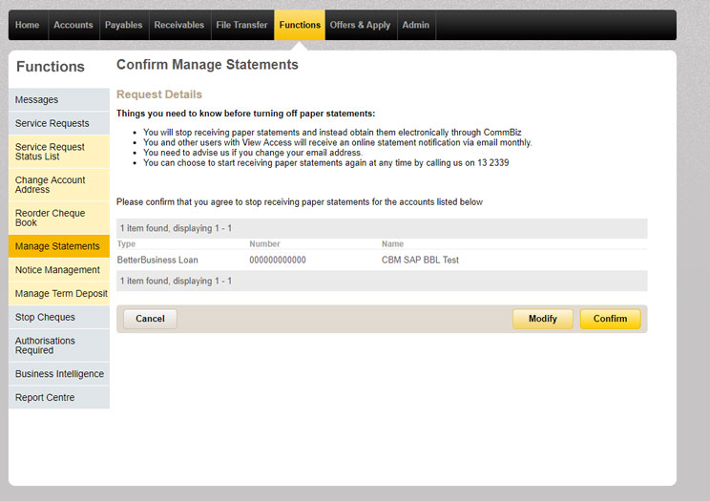Image resolution: width=710 pixels, height=501 pixels.
Task: Click the Functions sidebar heading
Action: point(51,67)
